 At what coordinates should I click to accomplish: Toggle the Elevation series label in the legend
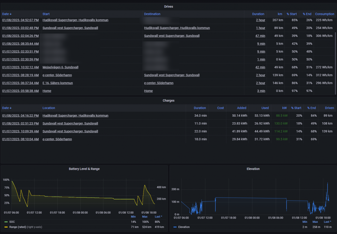[184, 227]
